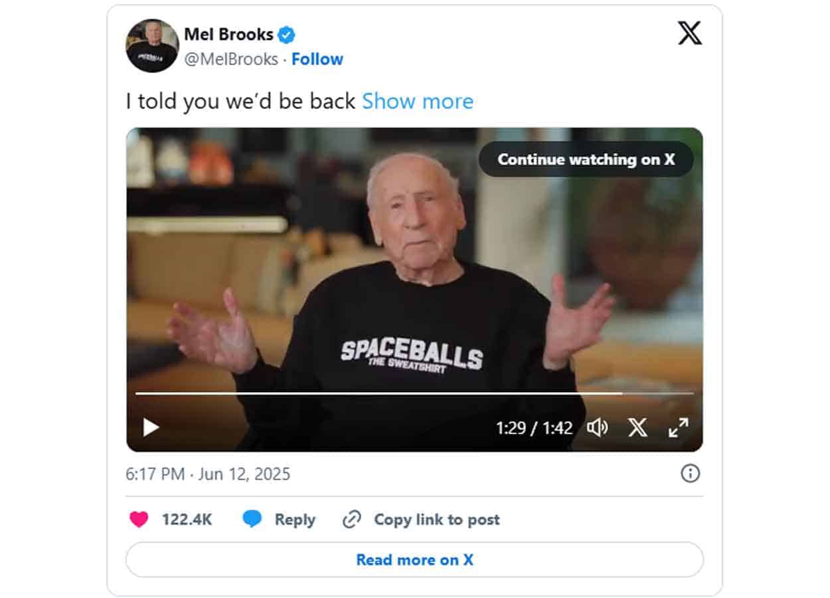Viewport: 830px width, 598px height.
Task: Click Continue watching on X
Action: pyautogui.click(x=586, y=159)
